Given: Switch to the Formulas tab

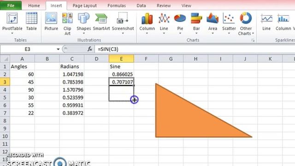Looking at the screenshot, I should tap(117, 6).
